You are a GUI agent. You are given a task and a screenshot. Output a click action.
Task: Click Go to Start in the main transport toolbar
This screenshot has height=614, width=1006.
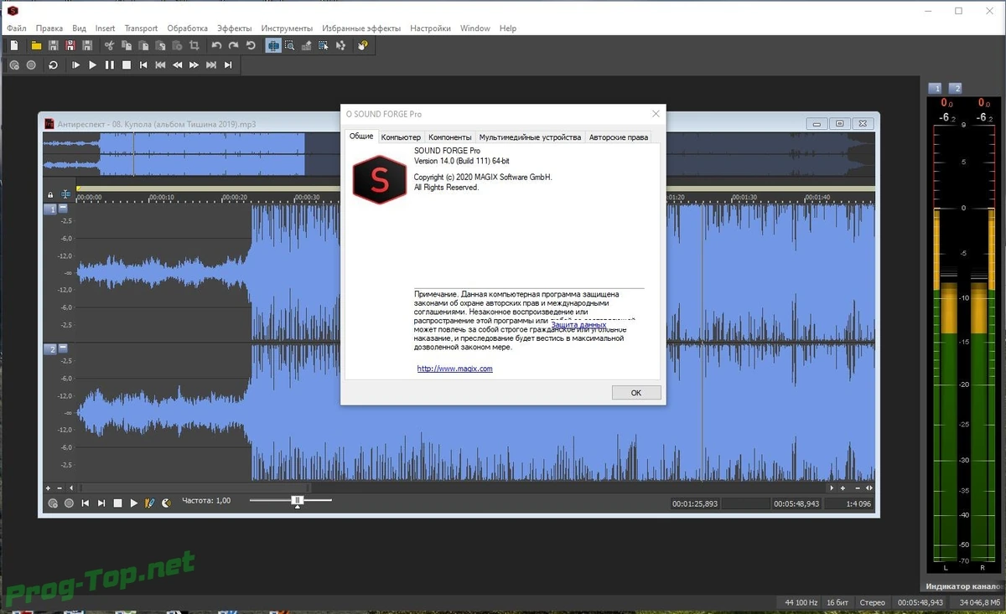pos(143,64)
